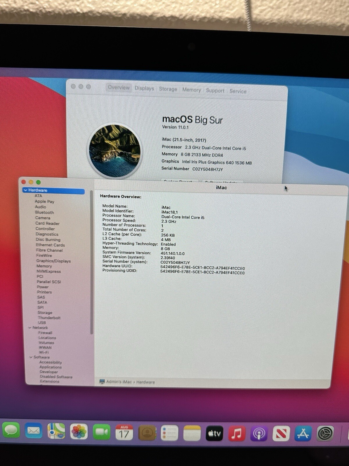Launch Podcasts from the Dock

pos(259,434)
